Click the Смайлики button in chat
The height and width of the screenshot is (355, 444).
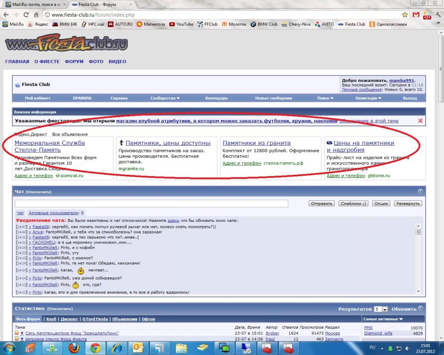point(352,203)
